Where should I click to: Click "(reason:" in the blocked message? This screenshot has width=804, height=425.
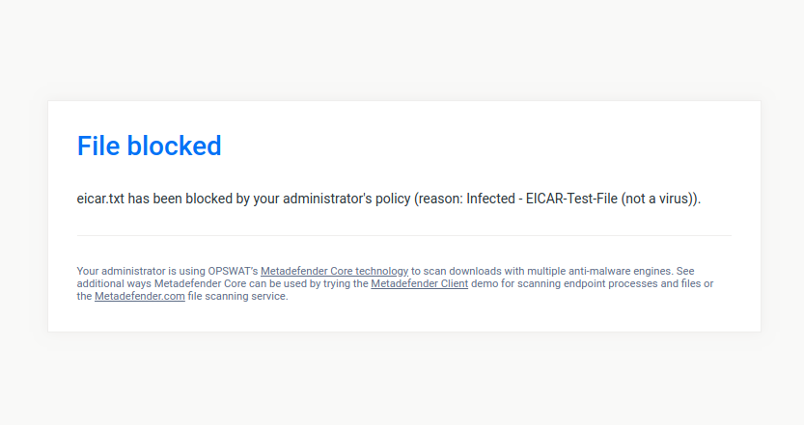coord(438,199)
